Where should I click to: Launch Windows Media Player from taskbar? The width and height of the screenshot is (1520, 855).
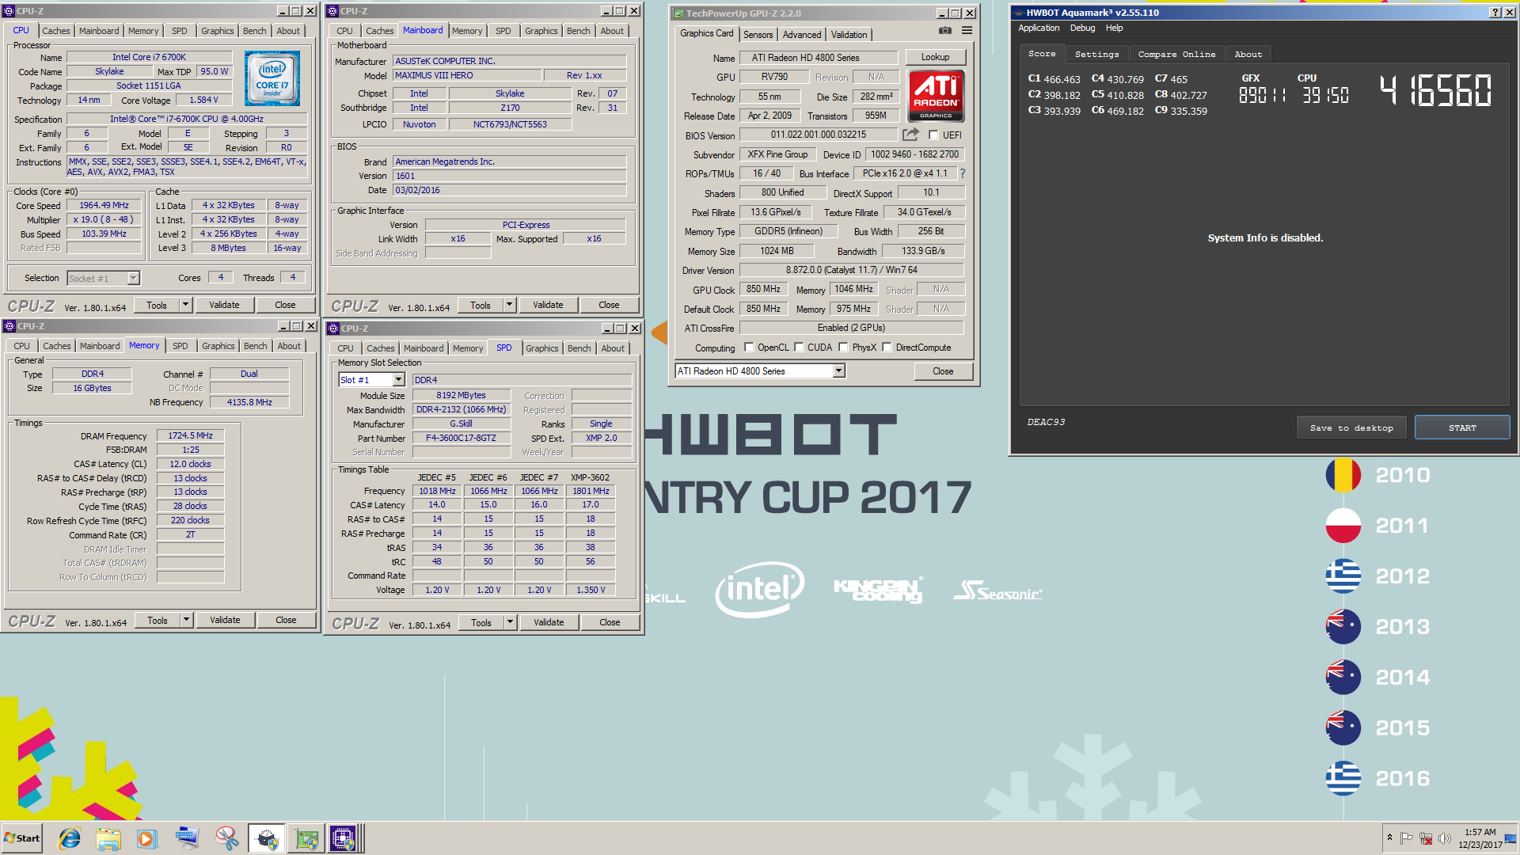[x=146, y=838]
